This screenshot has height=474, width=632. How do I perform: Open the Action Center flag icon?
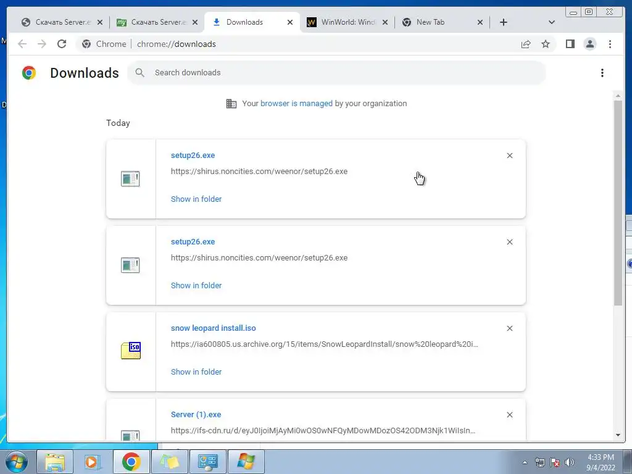click(555, 462)
